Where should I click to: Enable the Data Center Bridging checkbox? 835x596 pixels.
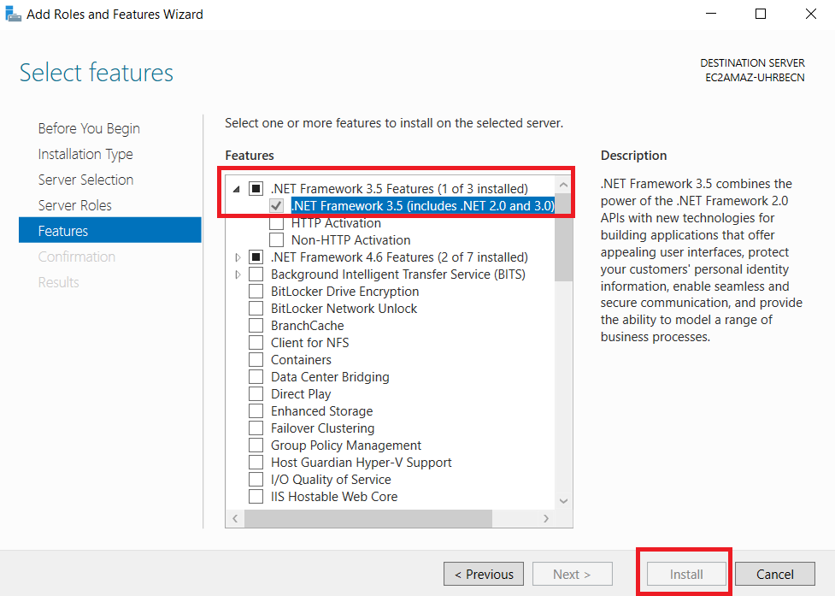click(256, 376)
